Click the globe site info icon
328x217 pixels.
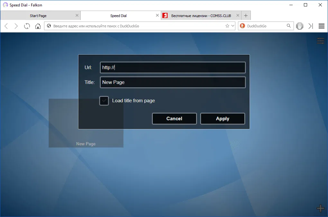[49, 26]
